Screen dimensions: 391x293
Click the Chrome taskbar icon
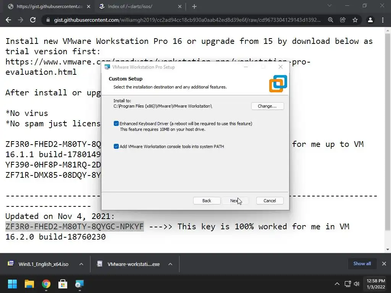46,284
